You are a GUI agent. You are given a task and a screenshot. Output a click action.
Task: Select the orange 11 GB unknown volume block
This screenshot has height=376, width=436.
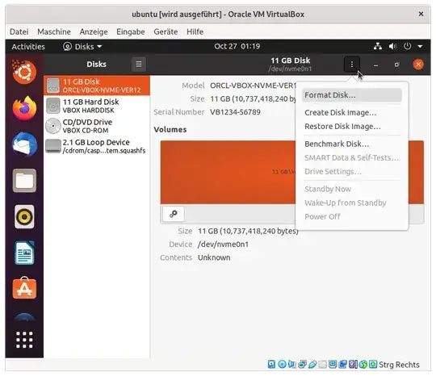point(228,172)
